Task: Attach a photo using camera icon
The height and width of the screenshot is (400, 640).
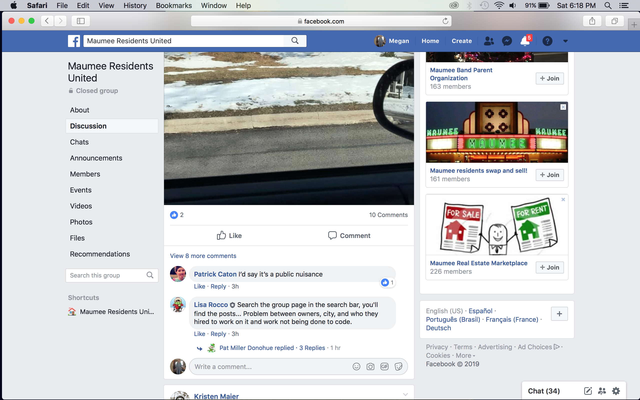Action: 370,366
